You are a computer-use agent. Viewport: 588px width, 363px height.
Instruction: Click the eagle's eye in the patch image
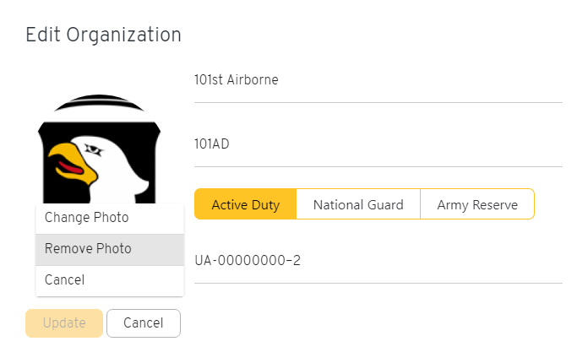tap(94, 150)
